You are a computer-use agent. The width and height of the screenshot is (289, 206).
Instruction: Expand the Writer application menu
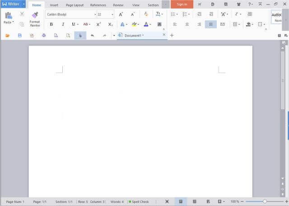pyautogui.click(x=13, y=5)
